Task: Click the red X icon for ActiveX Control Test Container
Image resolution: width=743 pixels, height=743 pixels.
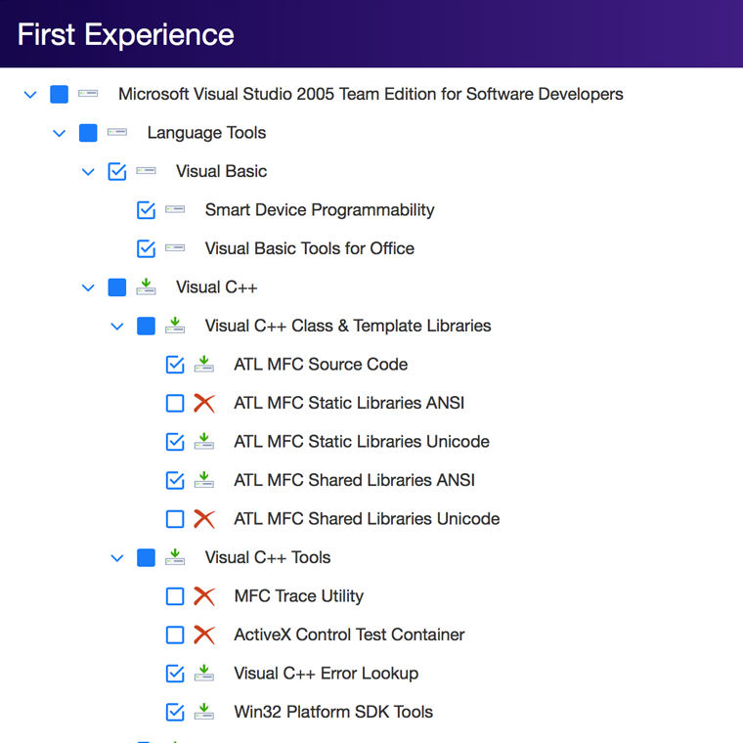Action: pyautogui.click(x=204, y=634)
